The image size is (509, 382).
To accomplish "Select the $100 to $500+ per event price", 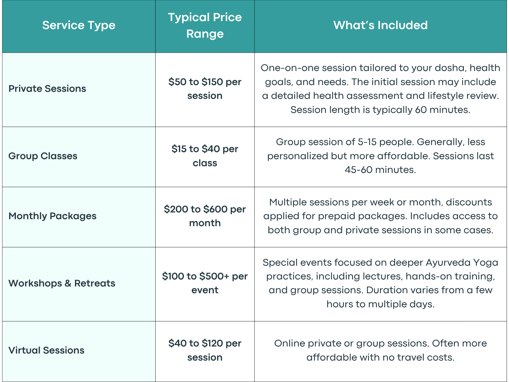I will coord(205,283).
